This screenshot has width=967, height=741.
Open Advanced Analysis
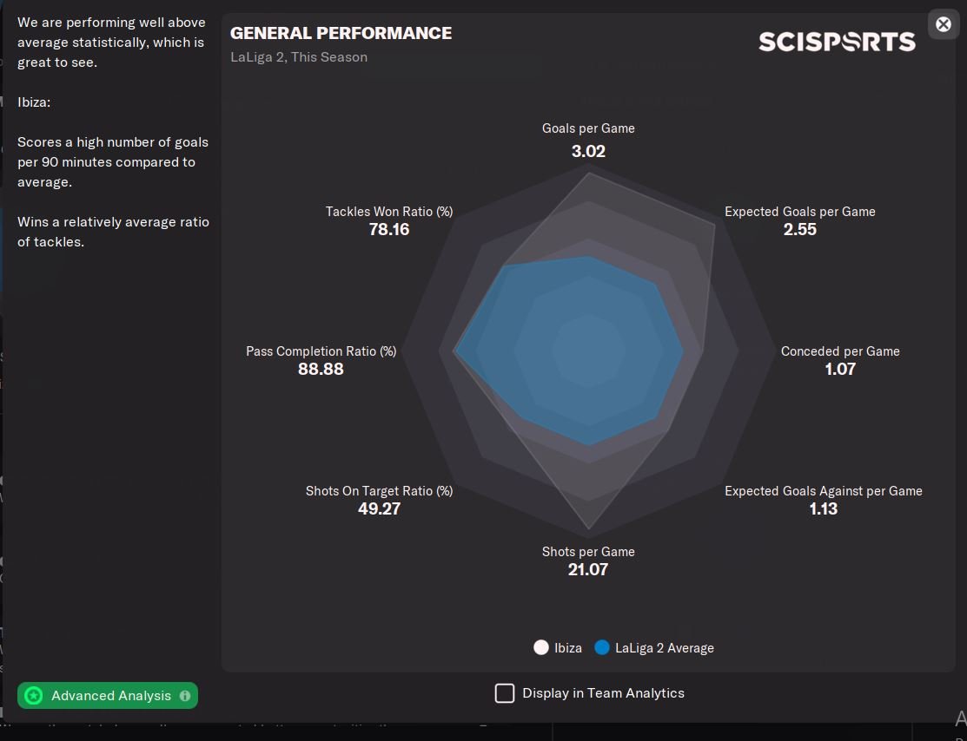coord(108,695)
